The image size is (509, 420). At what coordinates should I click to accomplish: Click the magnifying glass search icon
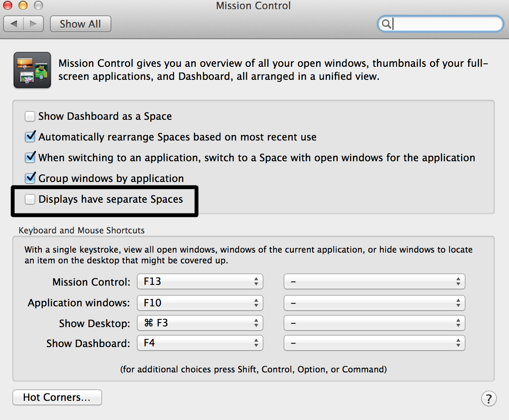[x=386, y=24]
